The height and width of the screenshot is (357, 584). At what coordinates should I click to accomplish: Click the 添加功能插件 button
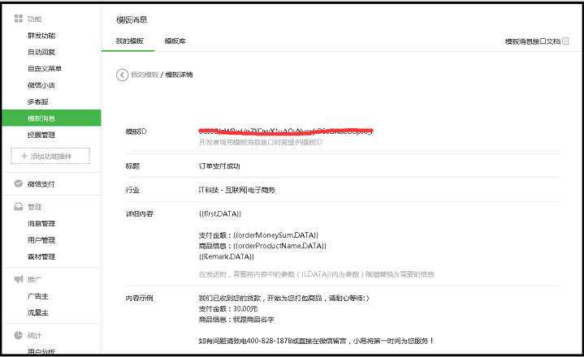pos(50,156)
